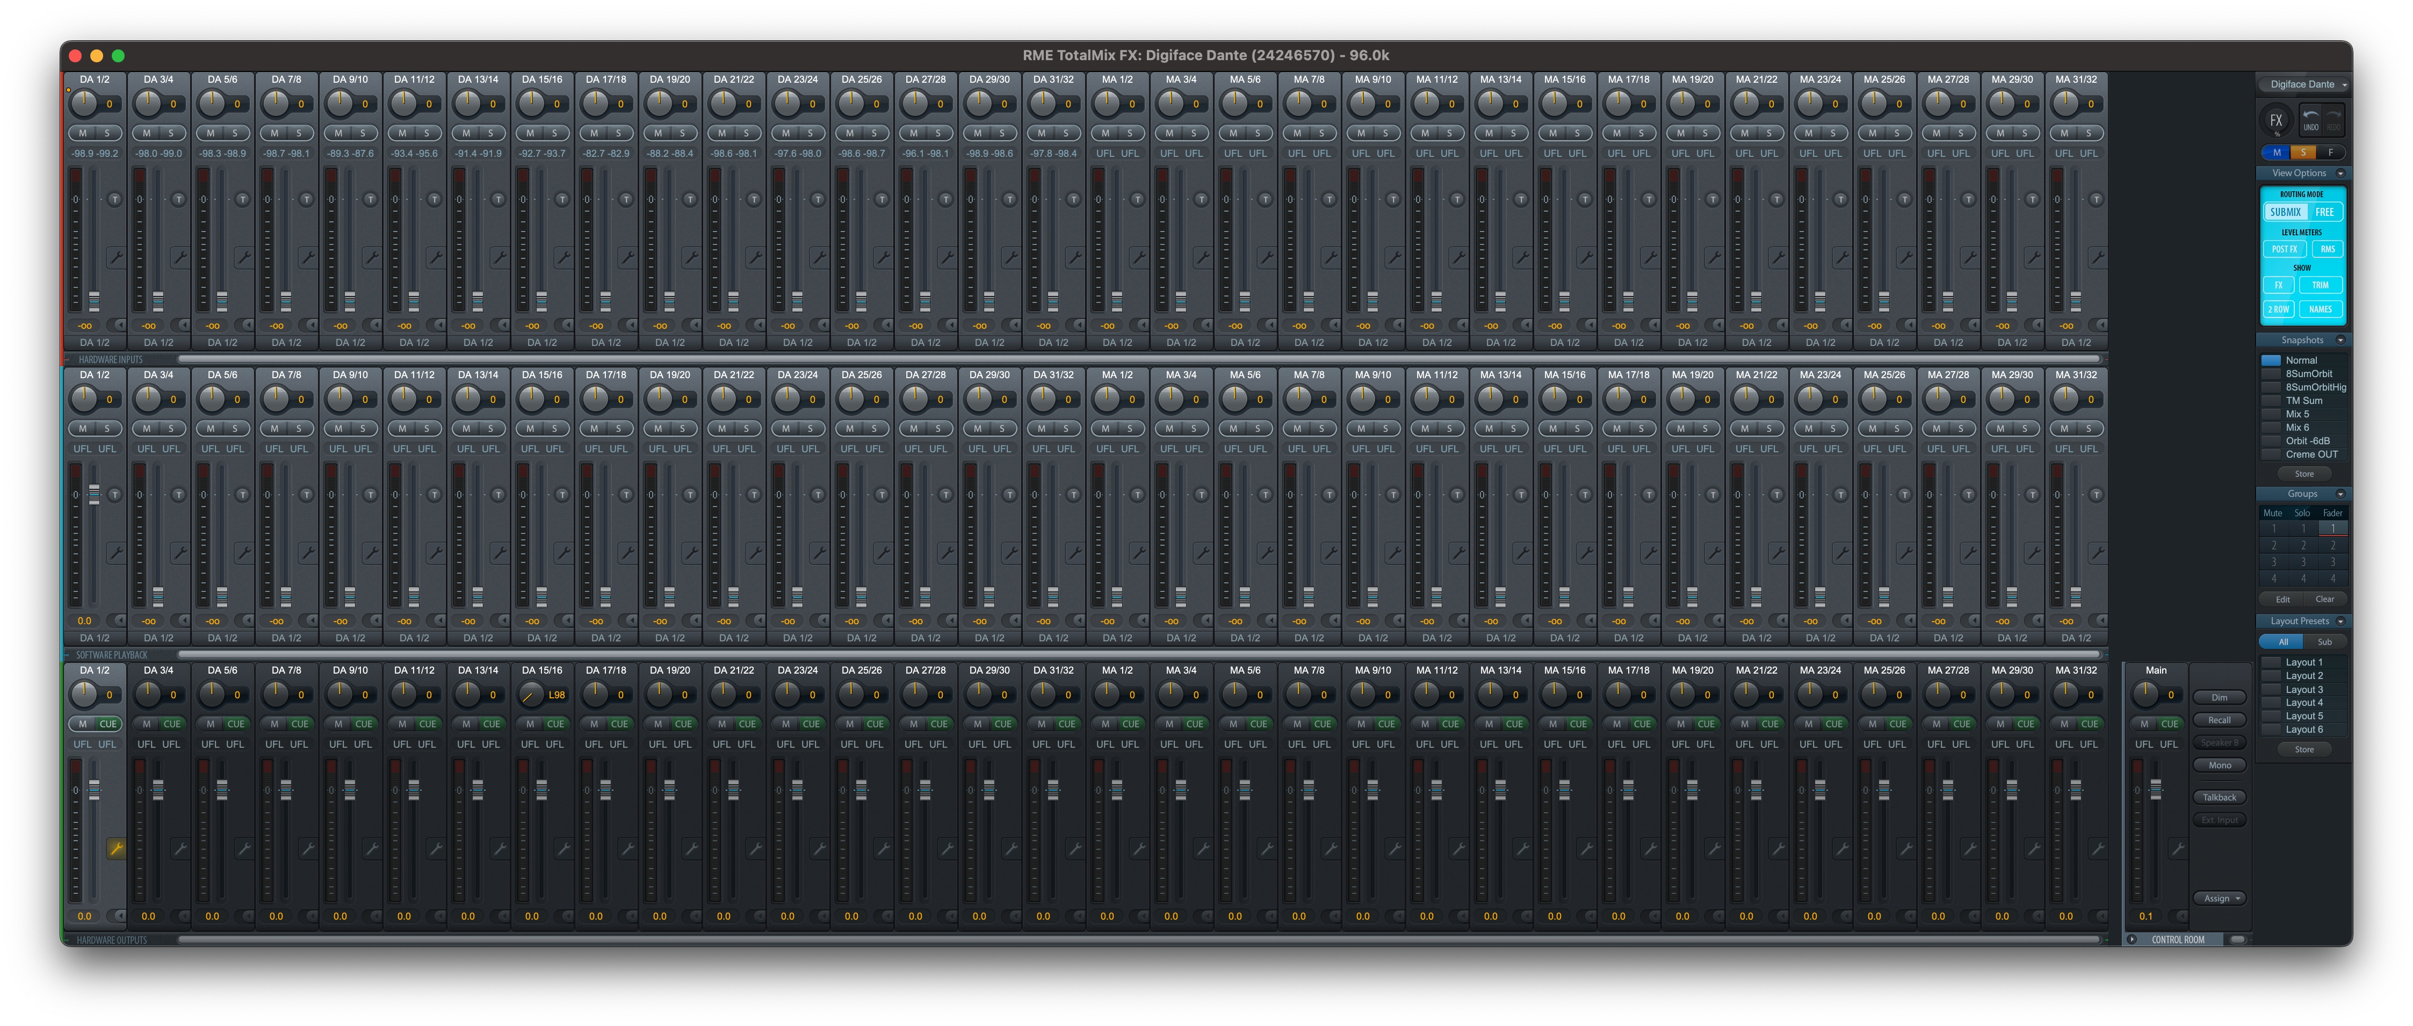Solo hardware input DA 3/4
Screen dimensions: 2413x1026
pos(170,133)
